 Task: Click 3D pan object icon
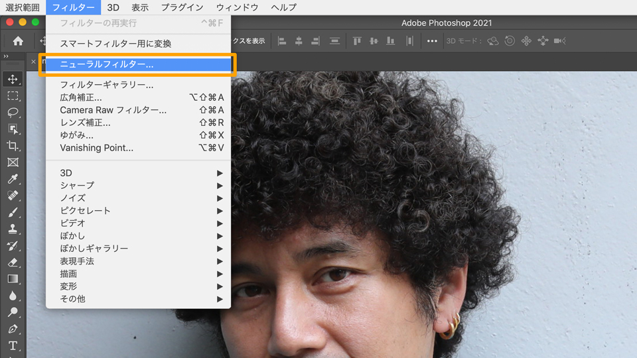coord(526,40)
